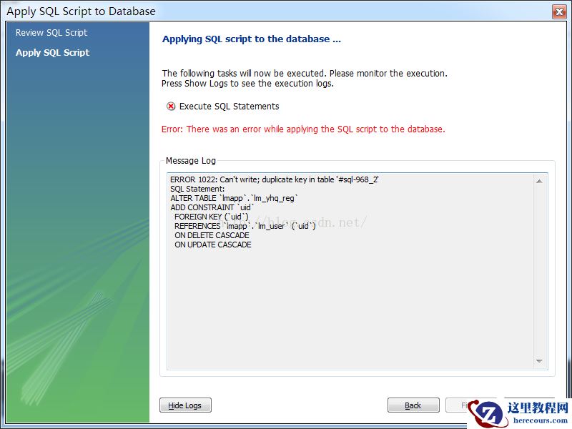Click the REFERENCES lm_user line in log
The height and width of the screenshot is (429, 572).
[245, 226]
